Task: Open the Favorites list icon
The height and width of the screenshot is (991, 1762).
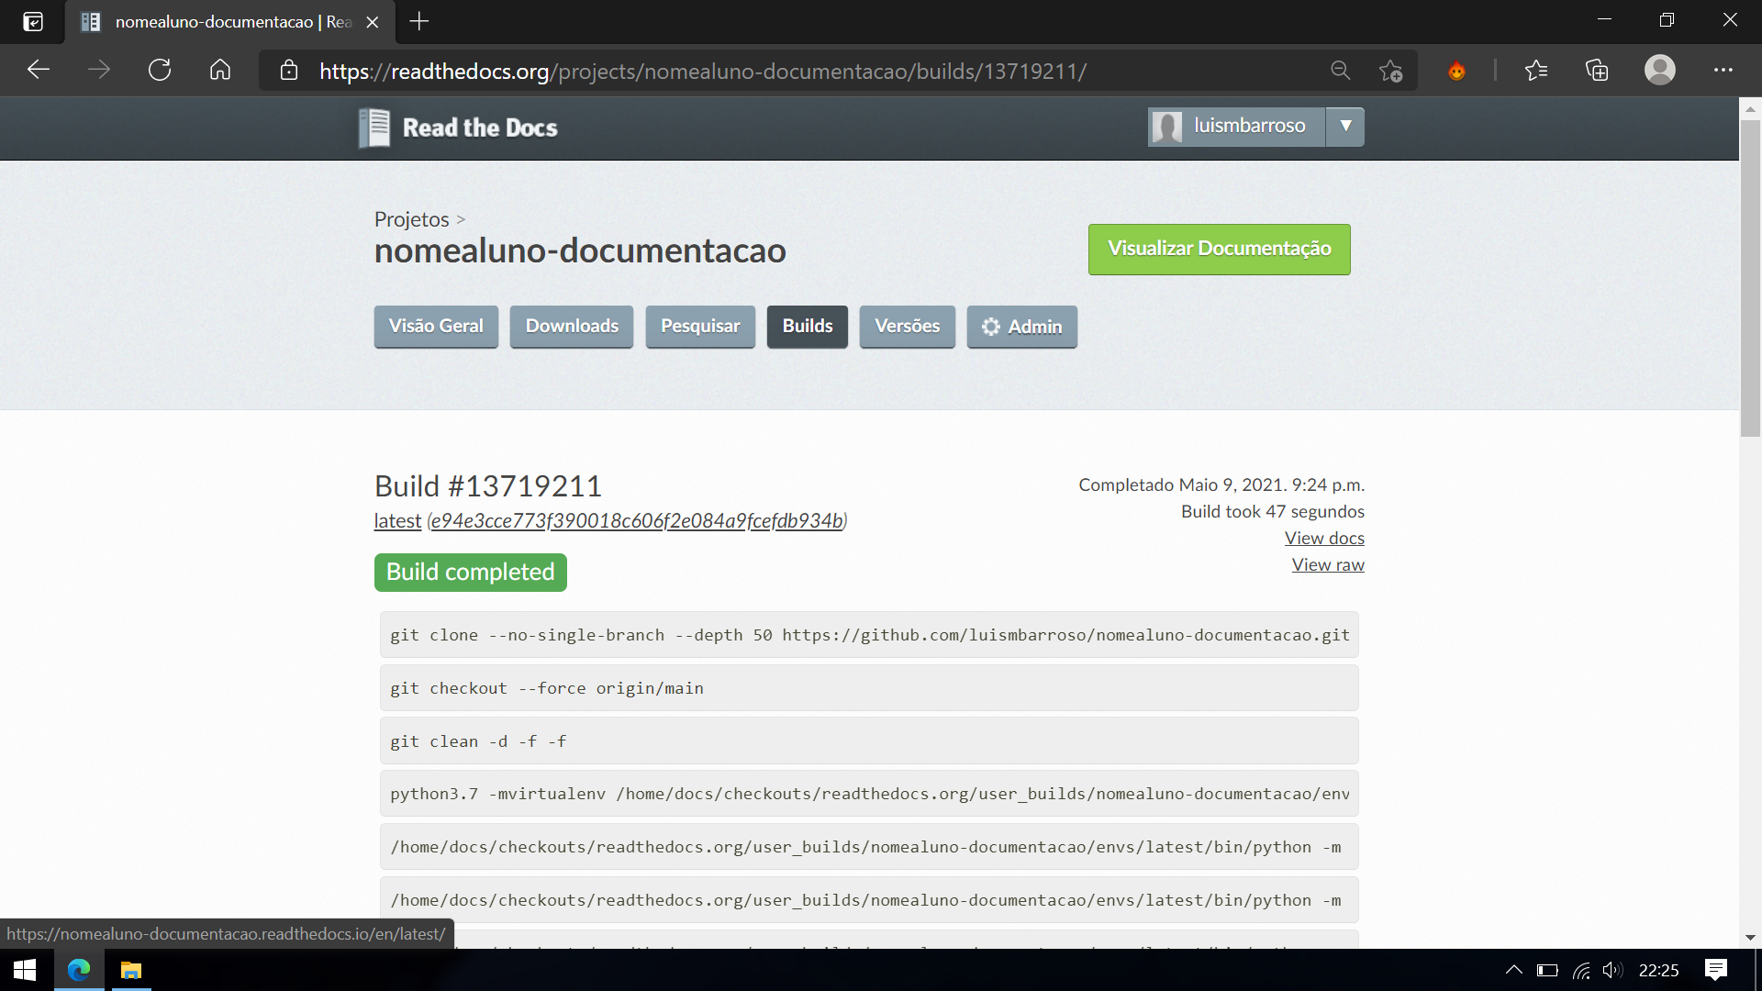Action: click(1536, 70)
